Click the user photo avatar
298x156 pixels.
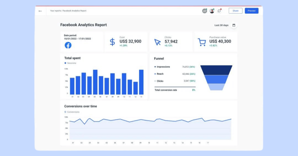(x=212, y=11)
